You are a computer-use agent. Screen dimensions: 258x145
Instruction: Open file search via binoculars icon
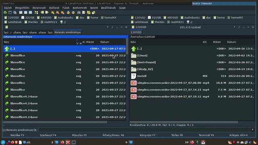click(x=79, y=12)
